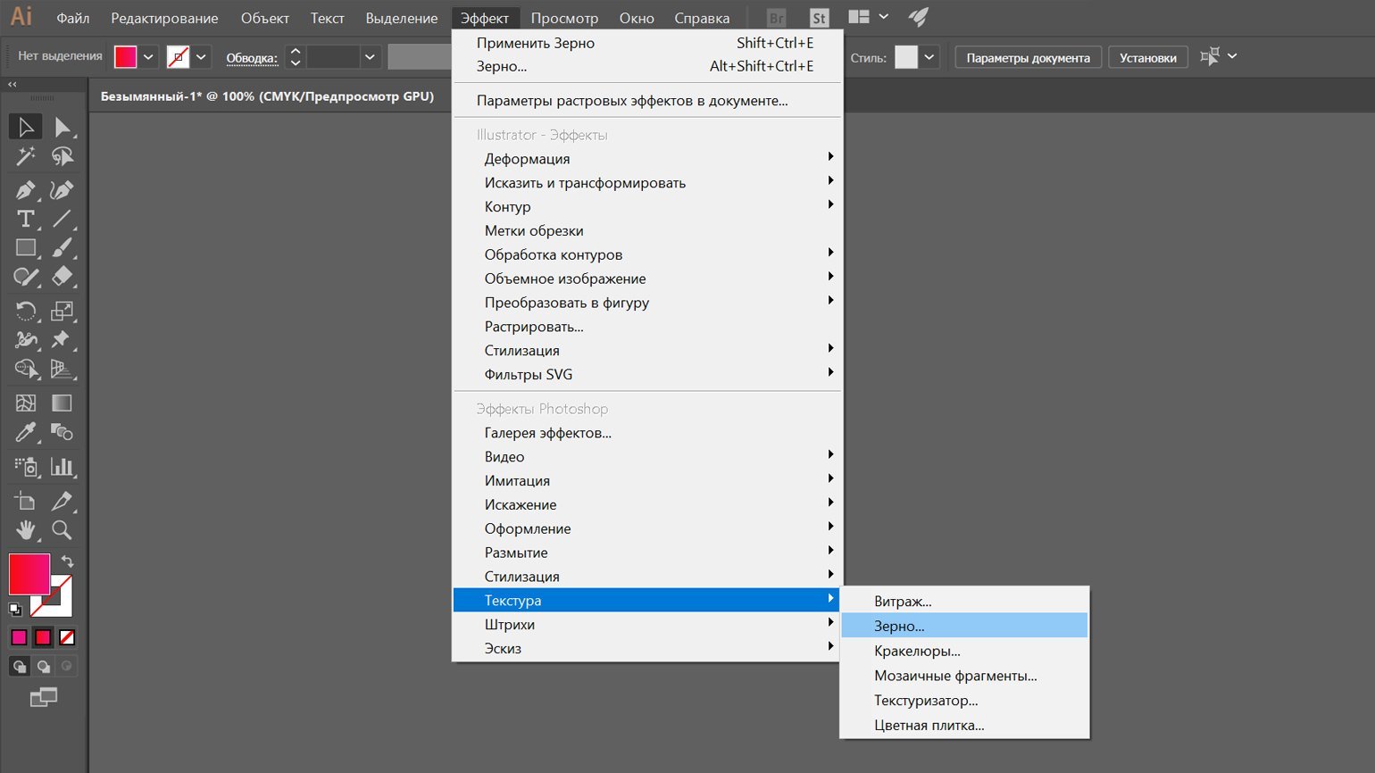Open the fill color dropdown arrow

148,57
